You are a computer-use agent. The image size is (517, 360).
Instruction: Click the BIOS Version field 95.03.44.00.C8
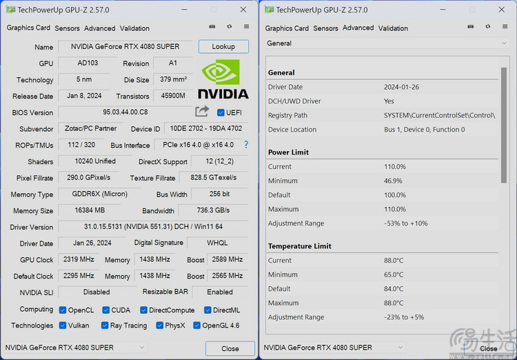125,112
